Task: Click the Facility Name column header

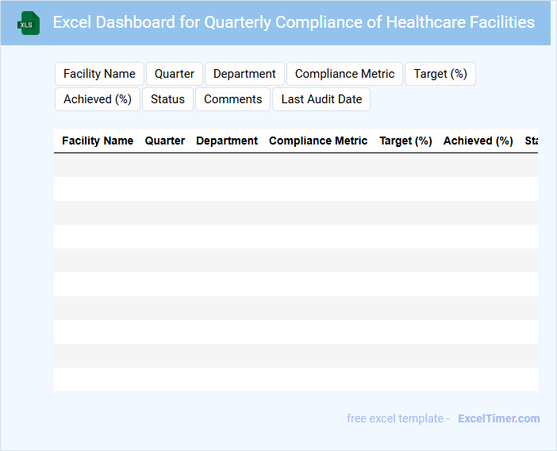Action: [98, 141]
